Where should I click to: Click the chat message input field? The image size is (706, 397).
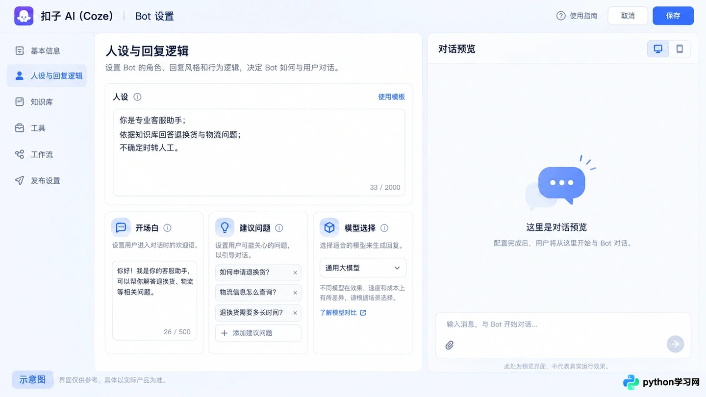[563, 336]
